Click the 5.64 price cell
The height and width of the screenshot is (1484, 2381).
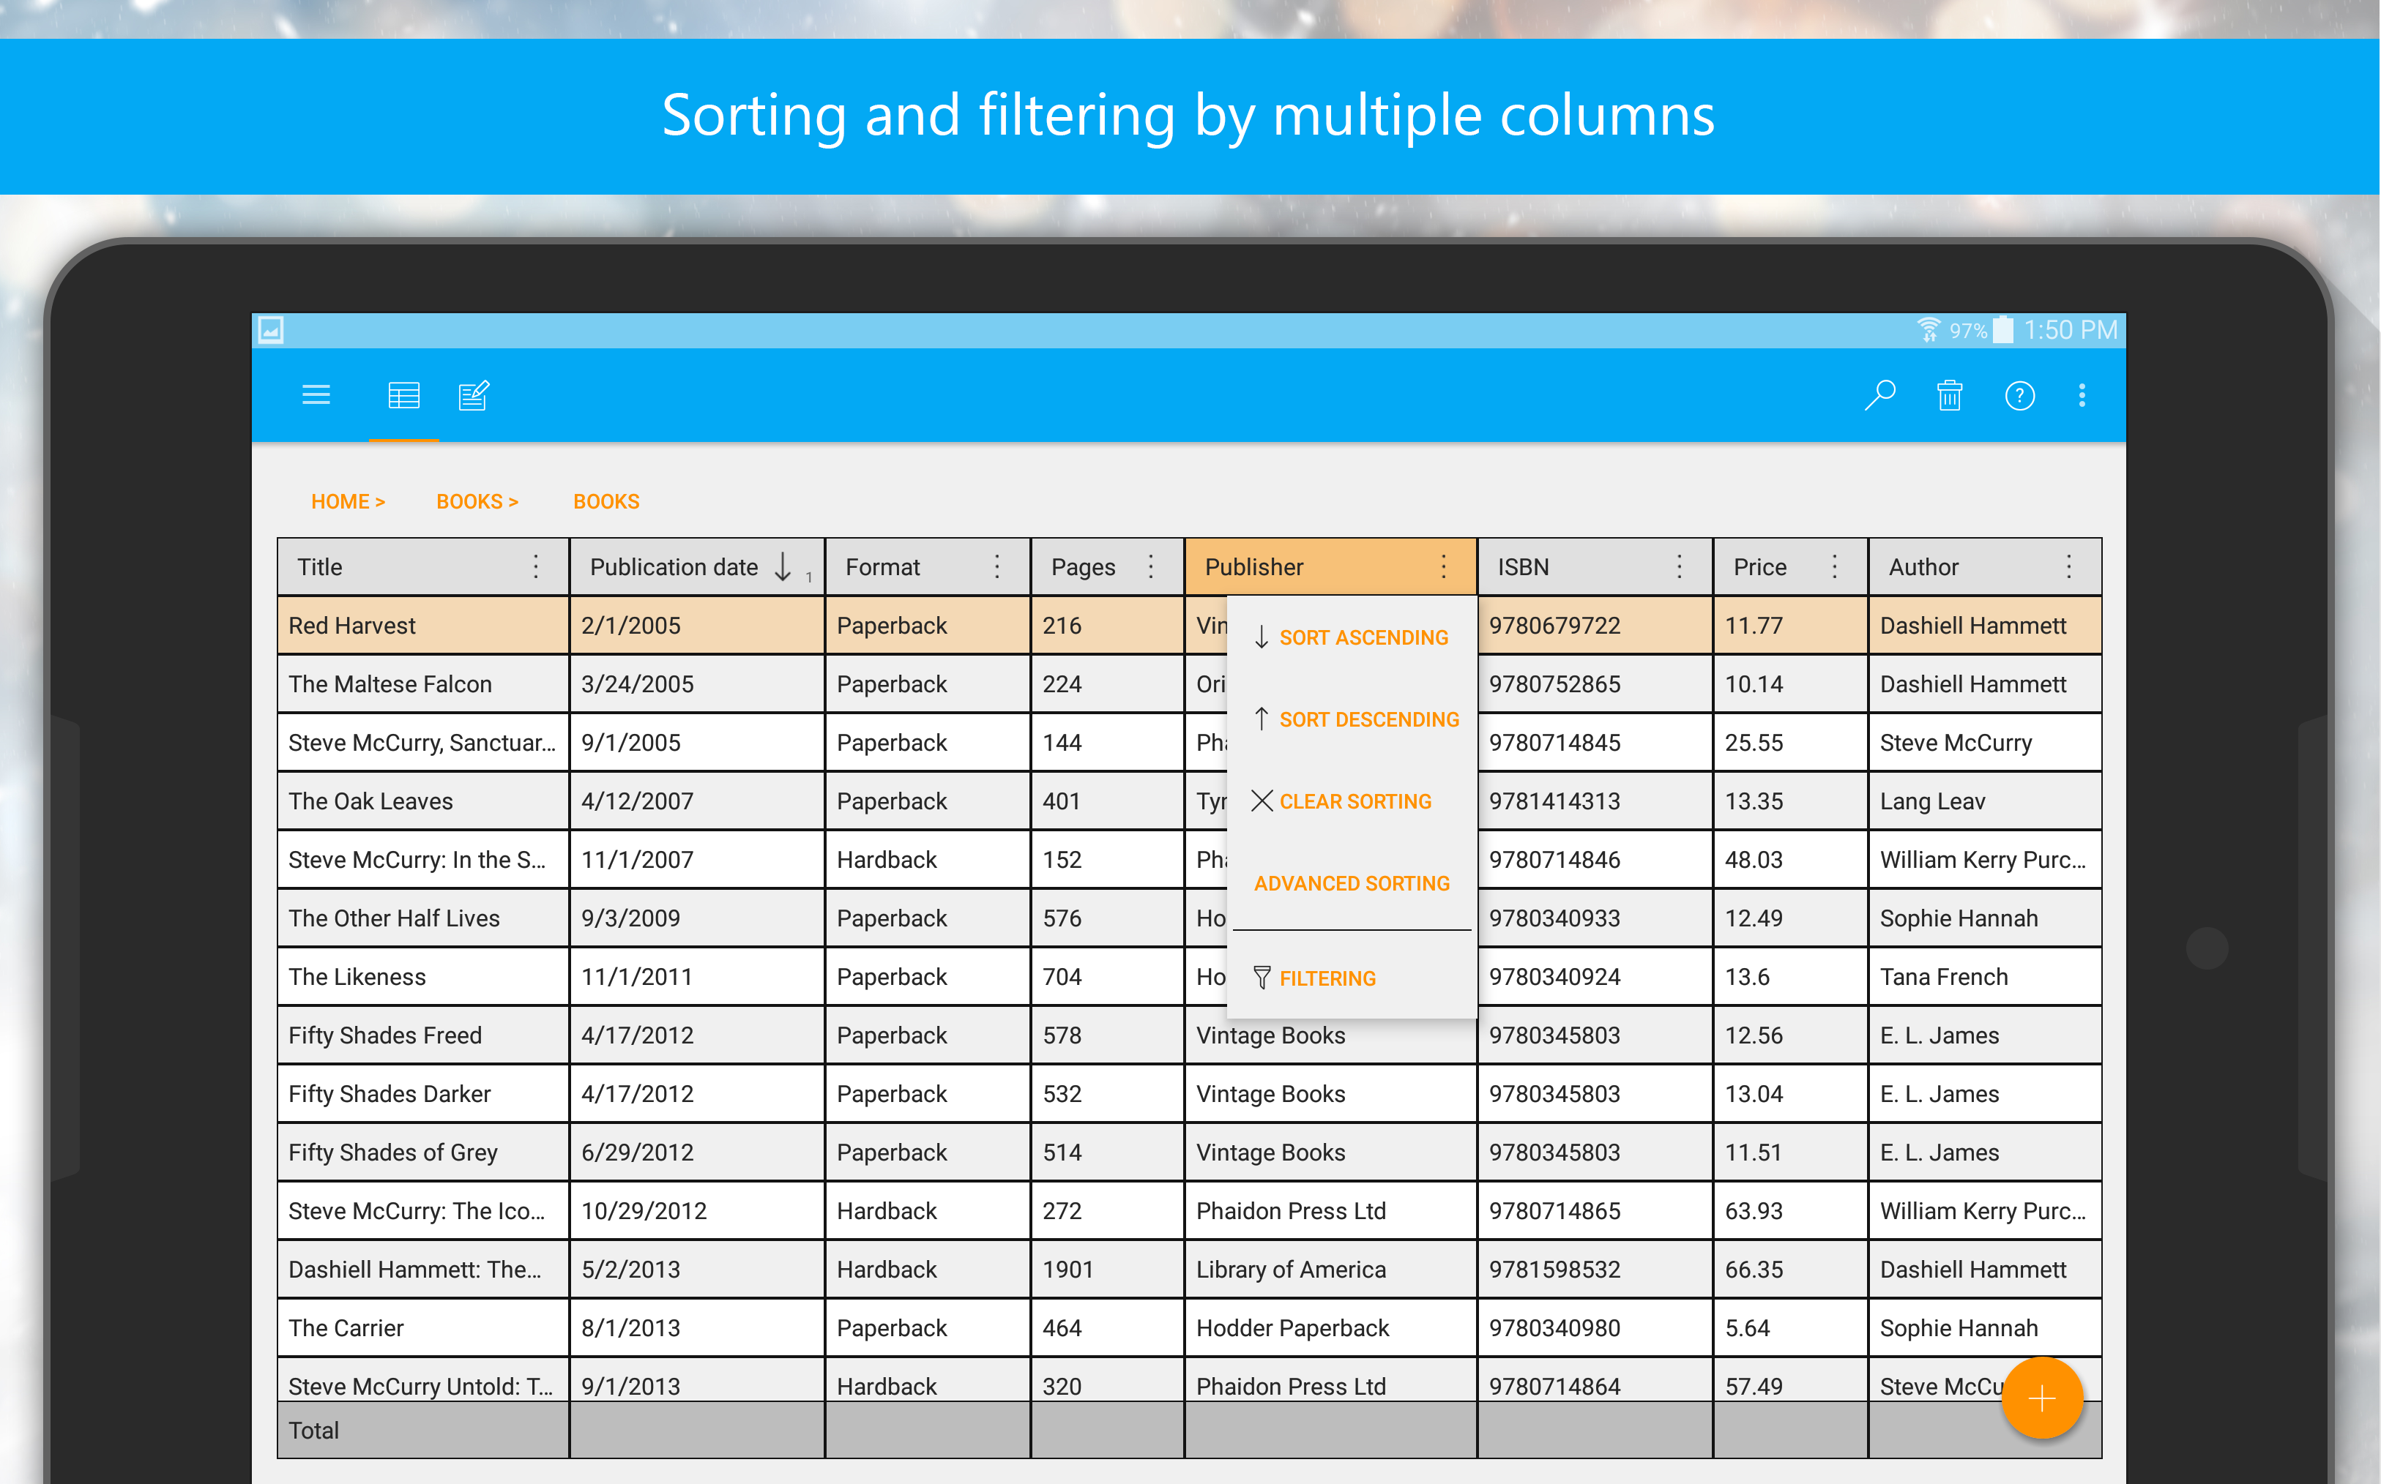pos(1790,1328)
